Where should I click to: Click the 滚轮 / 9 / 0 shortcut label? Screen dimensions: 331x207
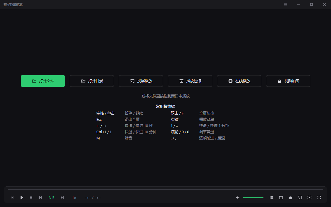180,132
